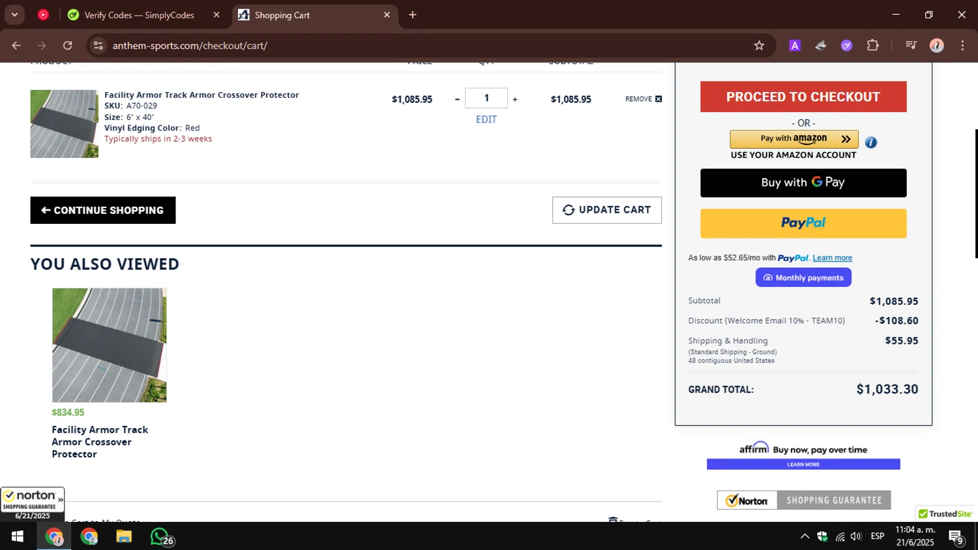This screenshot has height=550, width=978.
Task: Check out with PayPal button
Action: pos(803,223)
